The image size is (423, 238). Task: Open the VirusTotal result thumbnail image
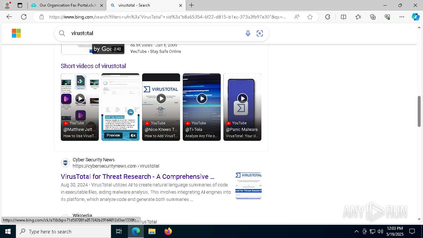[x=249, y=186]
